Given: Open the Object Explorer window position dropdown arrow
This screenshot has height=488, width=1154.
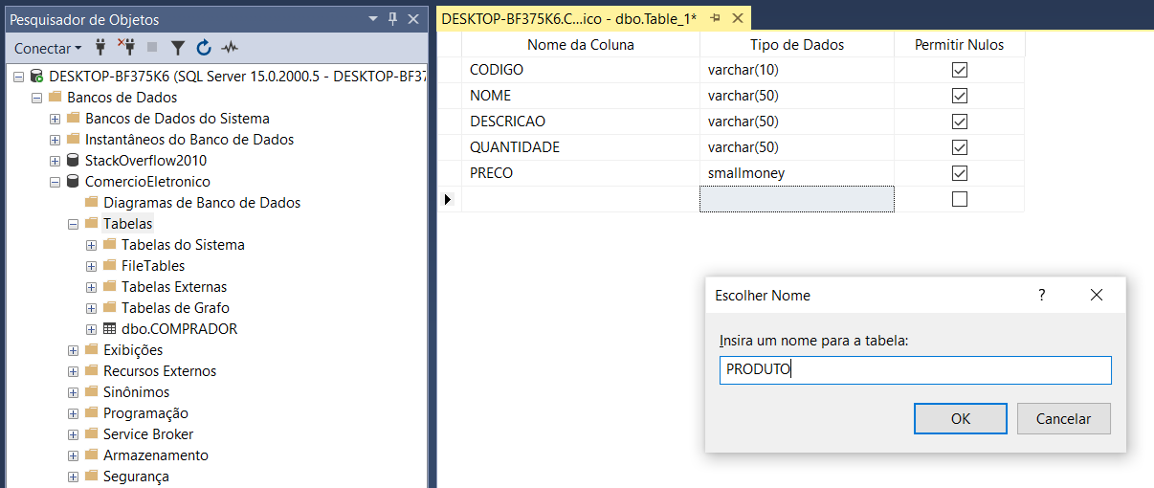Looking at the screenshot, I should tap(373, 19).
